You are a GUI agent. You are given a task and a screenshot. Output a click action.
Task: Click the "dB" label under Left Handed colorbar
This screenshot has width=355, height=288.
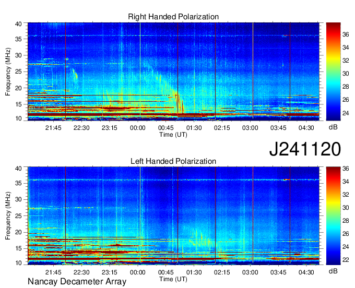coord(333,271)
